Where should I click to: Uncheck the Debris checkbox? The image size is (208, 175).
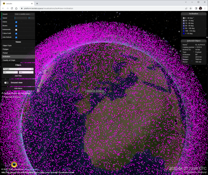(x=16, y=22)
